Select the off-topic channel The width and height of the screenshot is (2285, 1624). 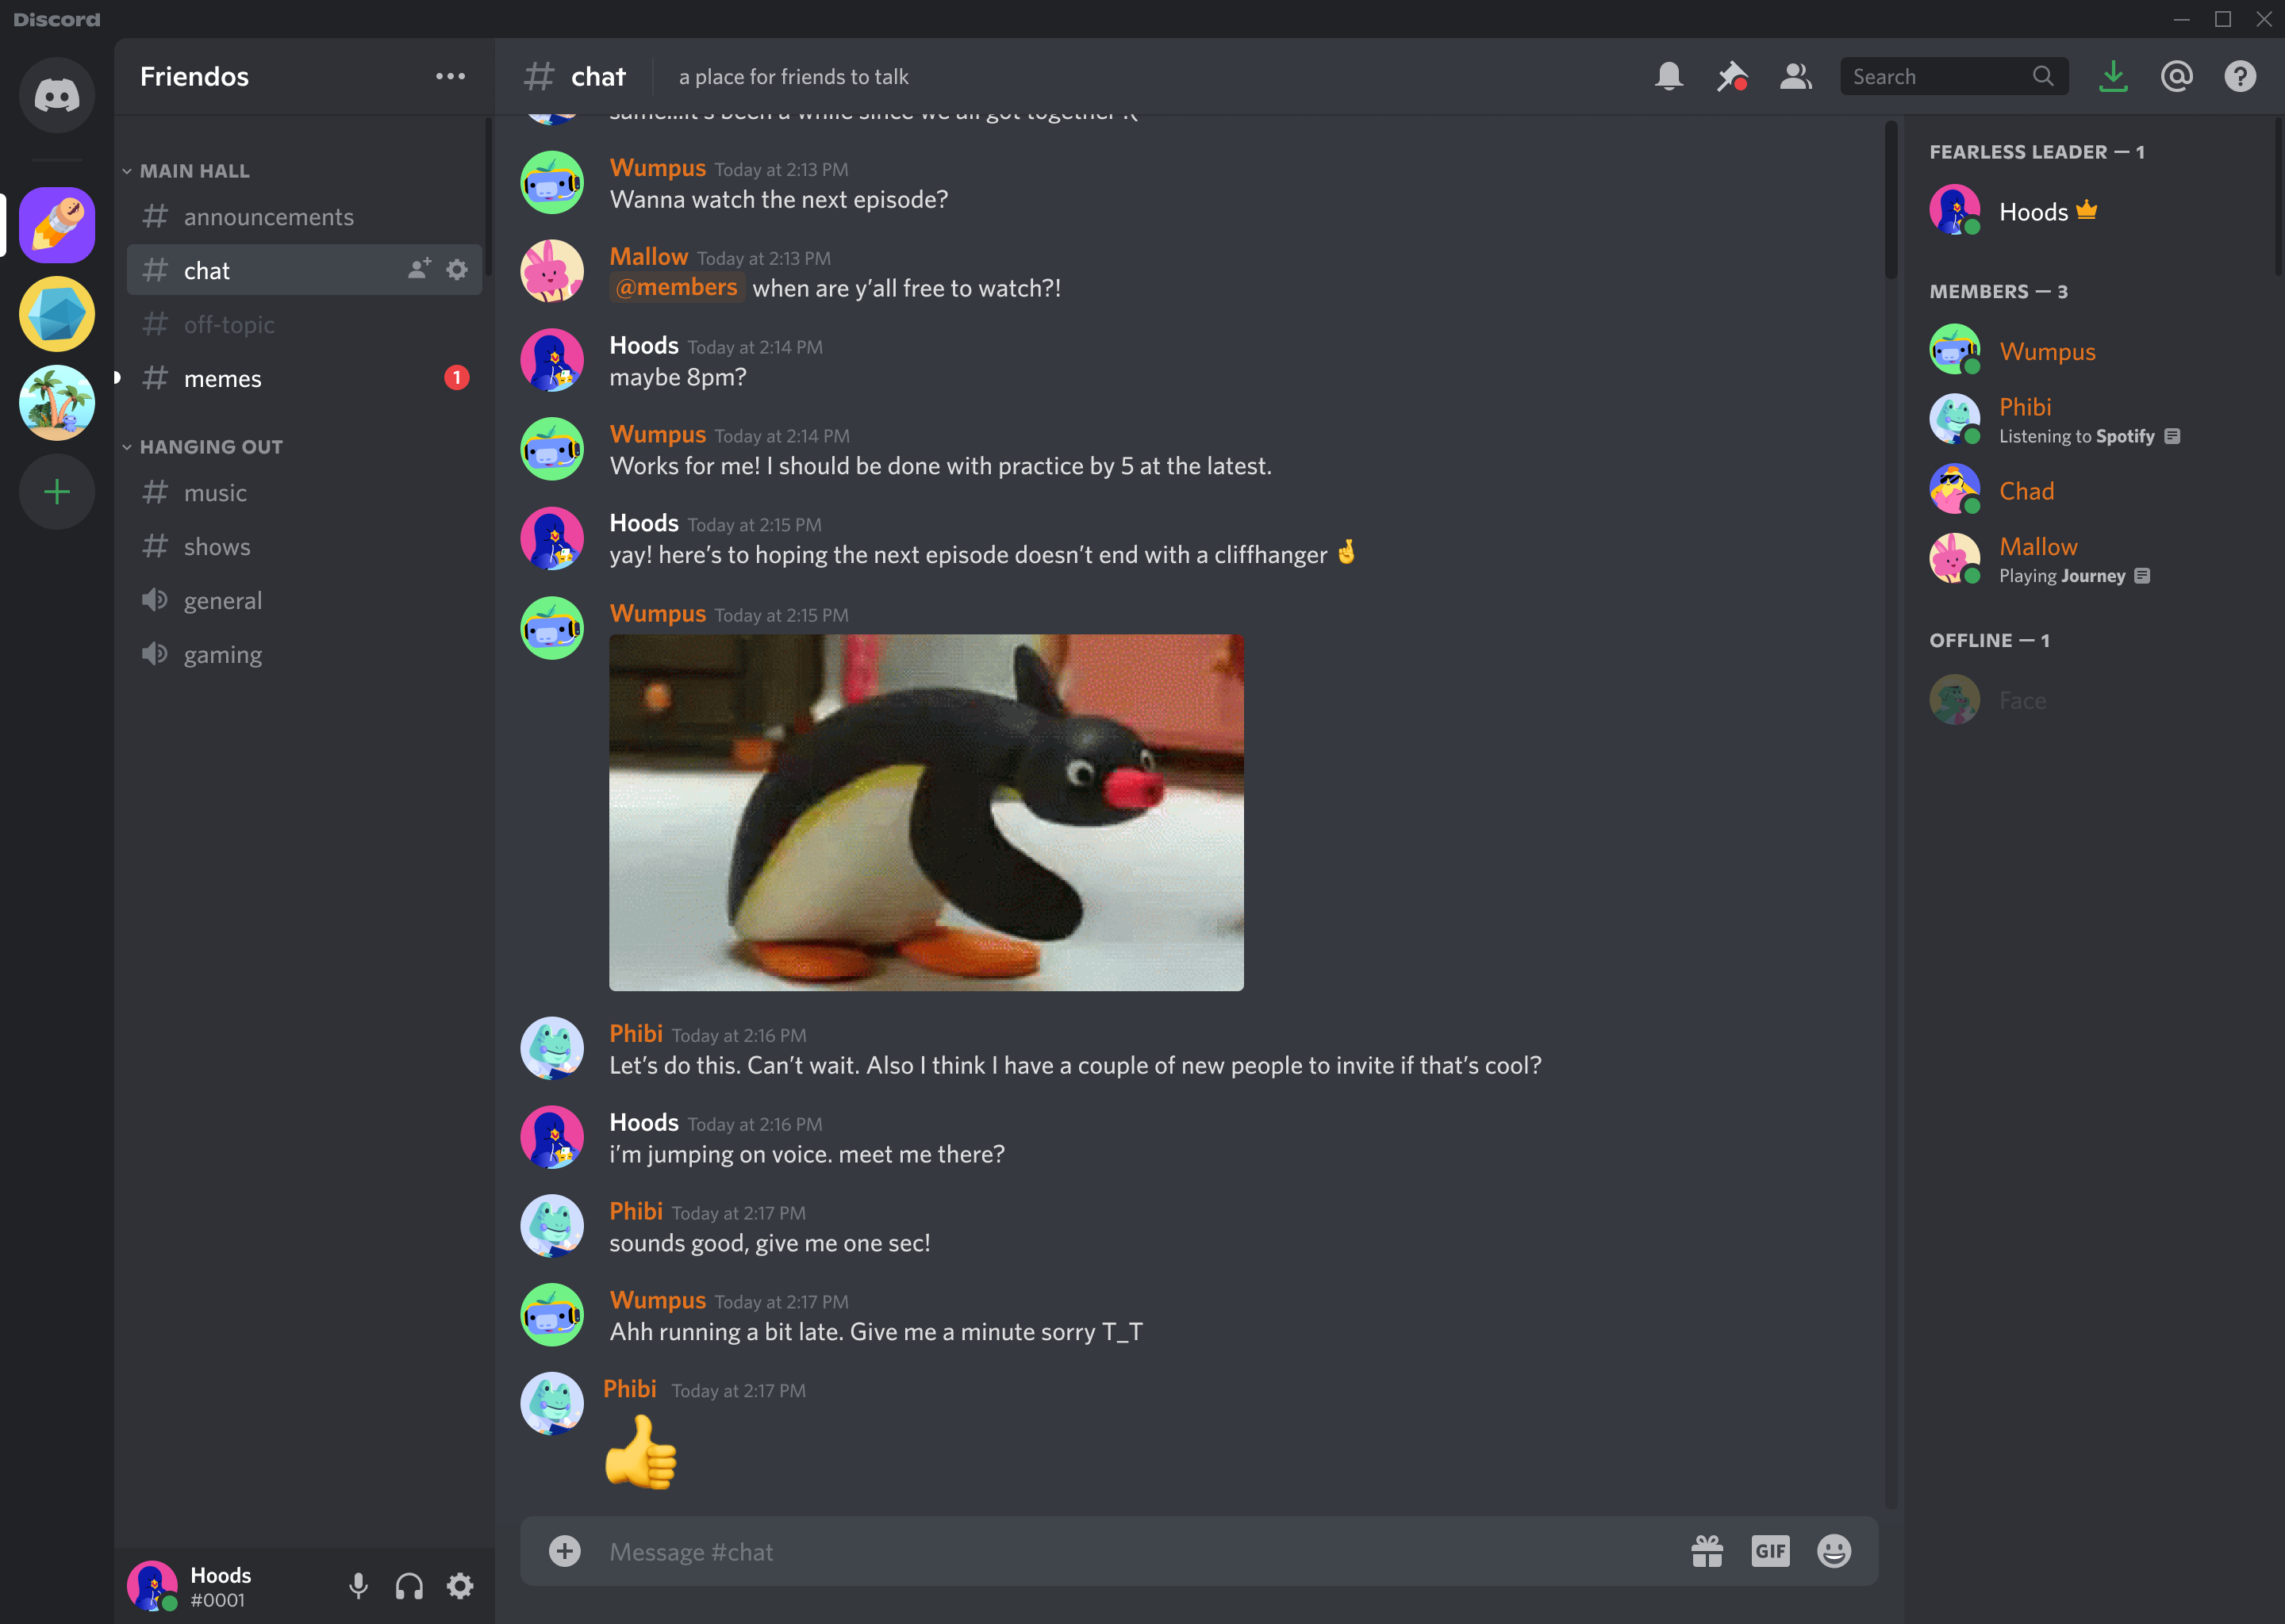point(230,324)
